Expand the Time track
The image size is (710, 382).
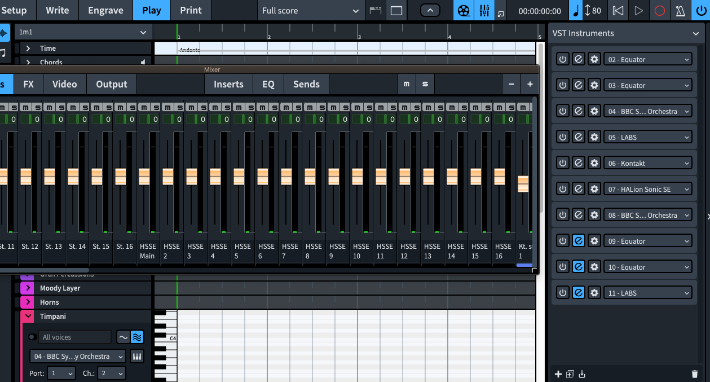[x=28, y=49]
